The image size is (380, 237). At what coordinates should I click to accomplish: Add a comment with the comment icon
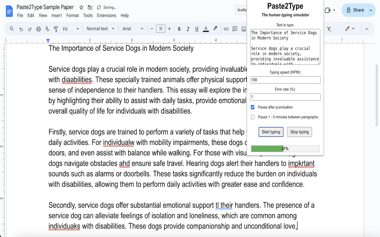[x=235, y=29]
